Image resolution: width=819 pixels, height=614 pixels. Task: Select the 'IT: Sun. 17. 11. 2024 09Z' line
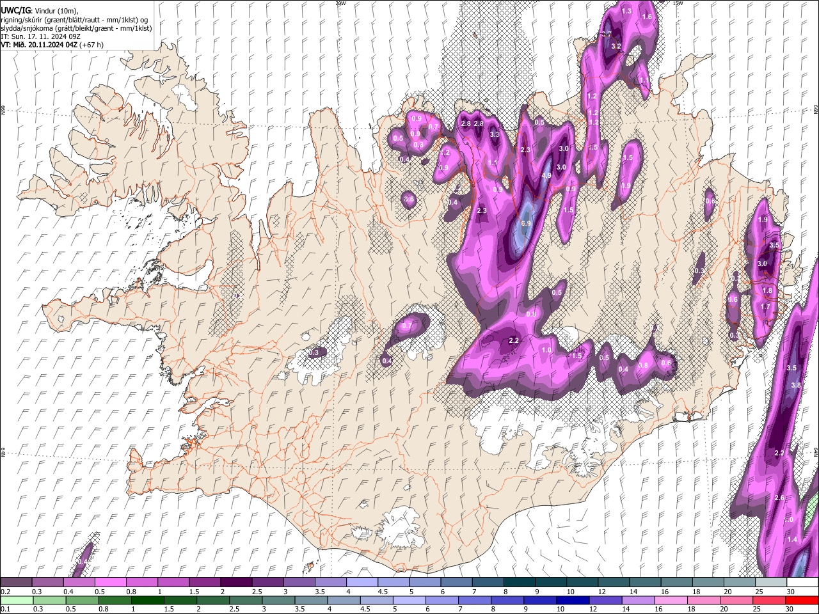coord(41,36)
